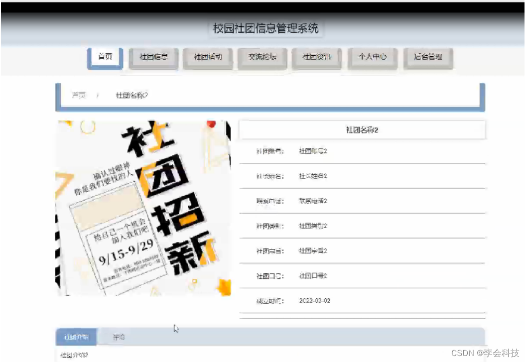The width and height of the screenshot is (527, 362).
Task: Click the 社团口号2 value
Action: click(313, 276)
